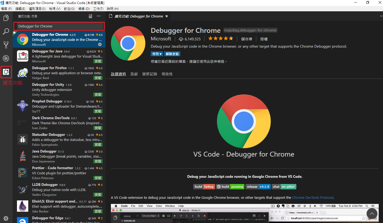Install the Debugger for Firefox extension
The image size is (383, 223).
point(98,78)
